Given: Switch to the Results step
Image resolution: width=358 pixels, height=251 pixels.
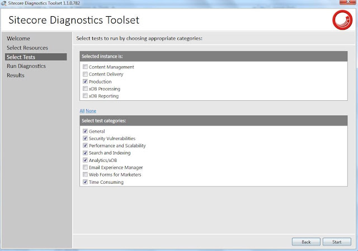Looking at the screenshot, I should [16, 75].
